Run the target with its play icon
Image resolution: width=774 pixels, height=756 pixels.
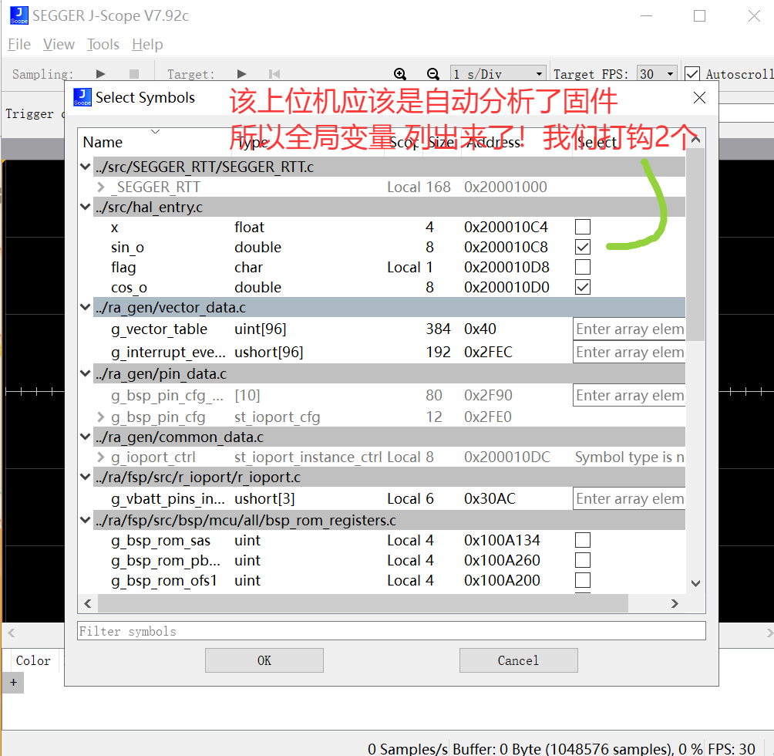click(x=241, y=74)
